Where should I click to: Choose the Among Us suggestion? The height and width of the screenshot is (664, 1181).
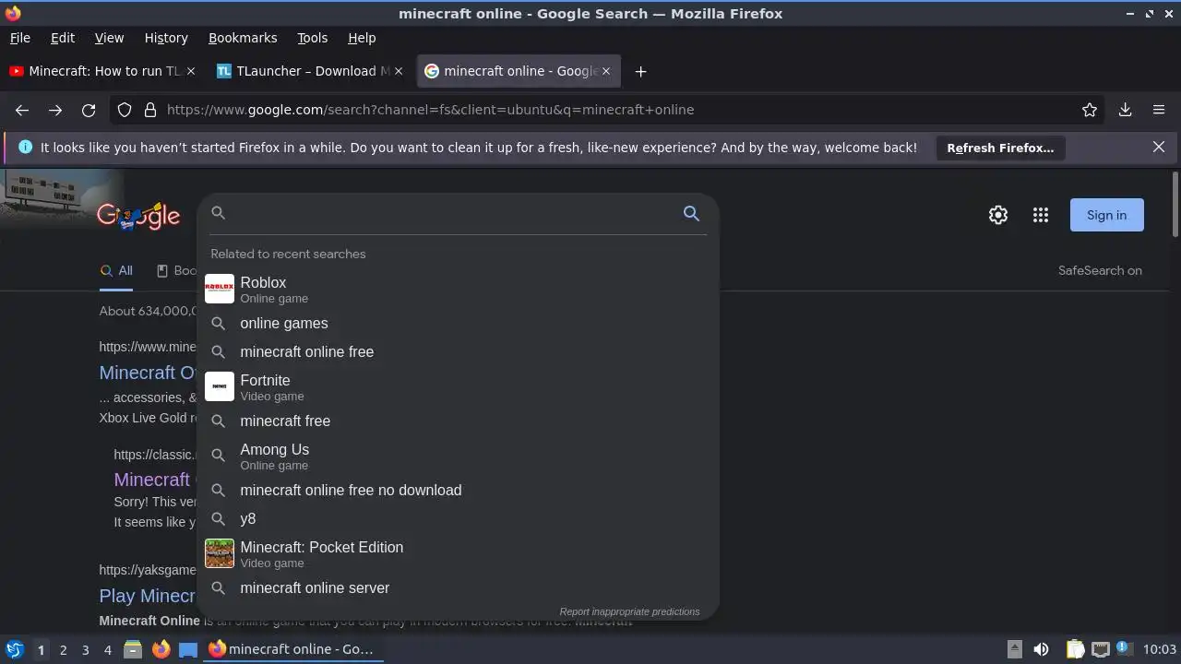(x=458, y=456)
